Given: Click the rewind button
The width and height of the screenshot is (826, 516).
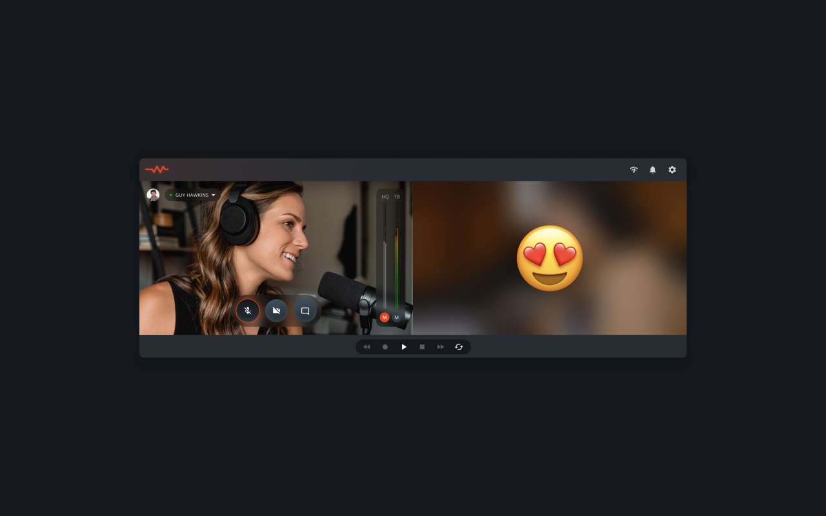Looking at the screenshot, I should (x=367, y=347).
